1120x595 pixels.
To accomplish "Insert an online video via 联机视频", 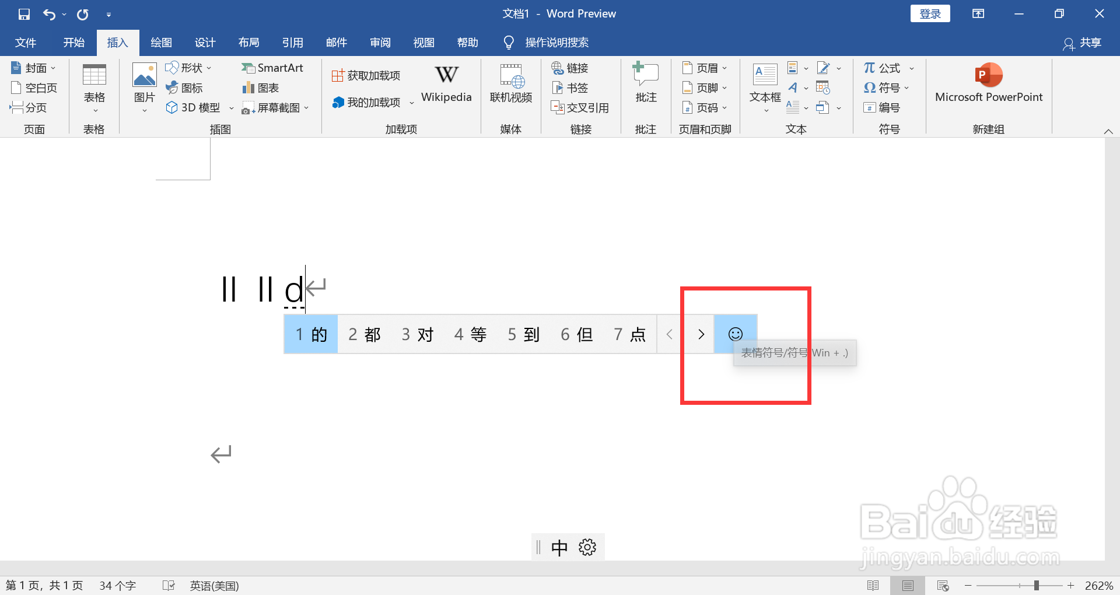I will 510,83.
